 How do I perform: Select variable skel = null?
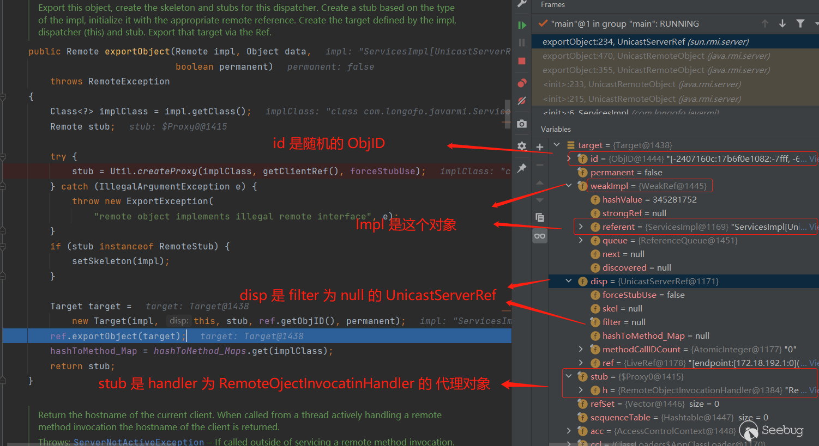[622, 308]
